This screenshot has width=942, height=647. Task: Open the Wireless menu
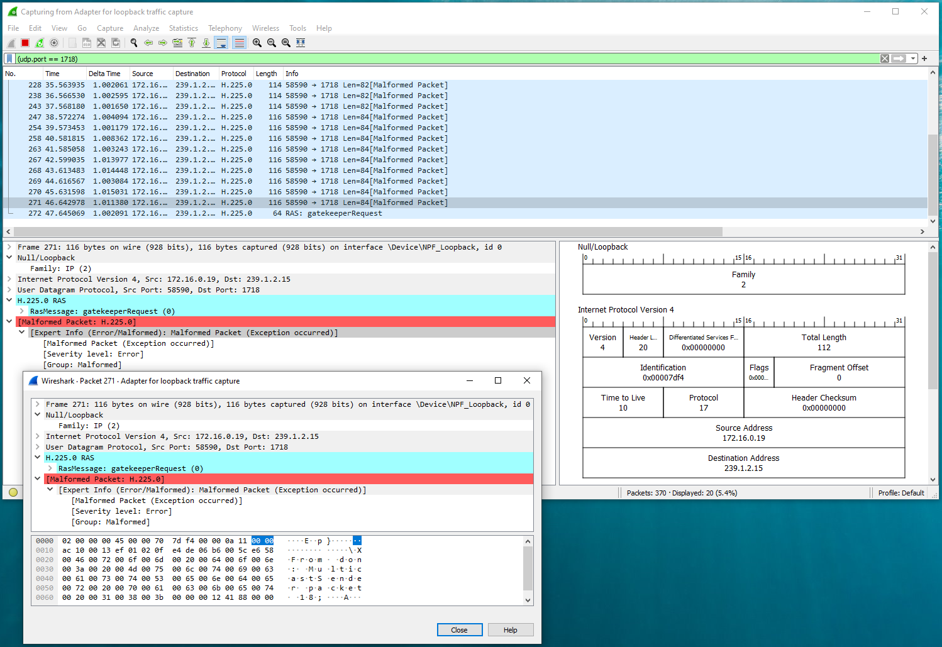pyautogui.click(x=265, y=28)
